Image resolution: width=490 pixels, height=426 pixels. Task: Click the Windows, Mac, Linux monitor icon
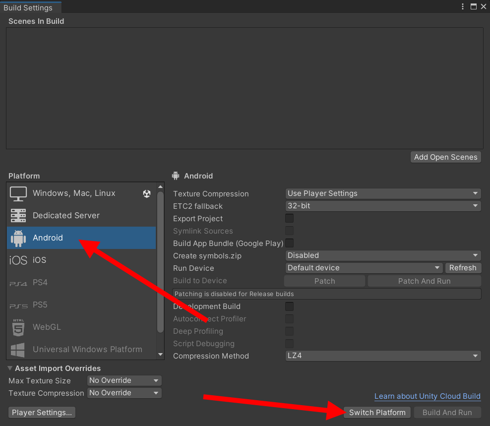click(x=18, y=194)
